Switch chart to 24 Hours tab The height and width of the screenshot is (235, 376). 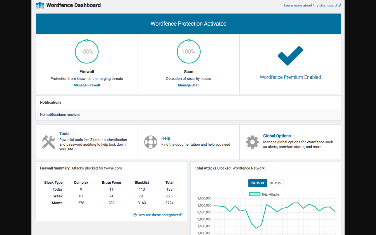pyautogui.click(x=257, y=183)
